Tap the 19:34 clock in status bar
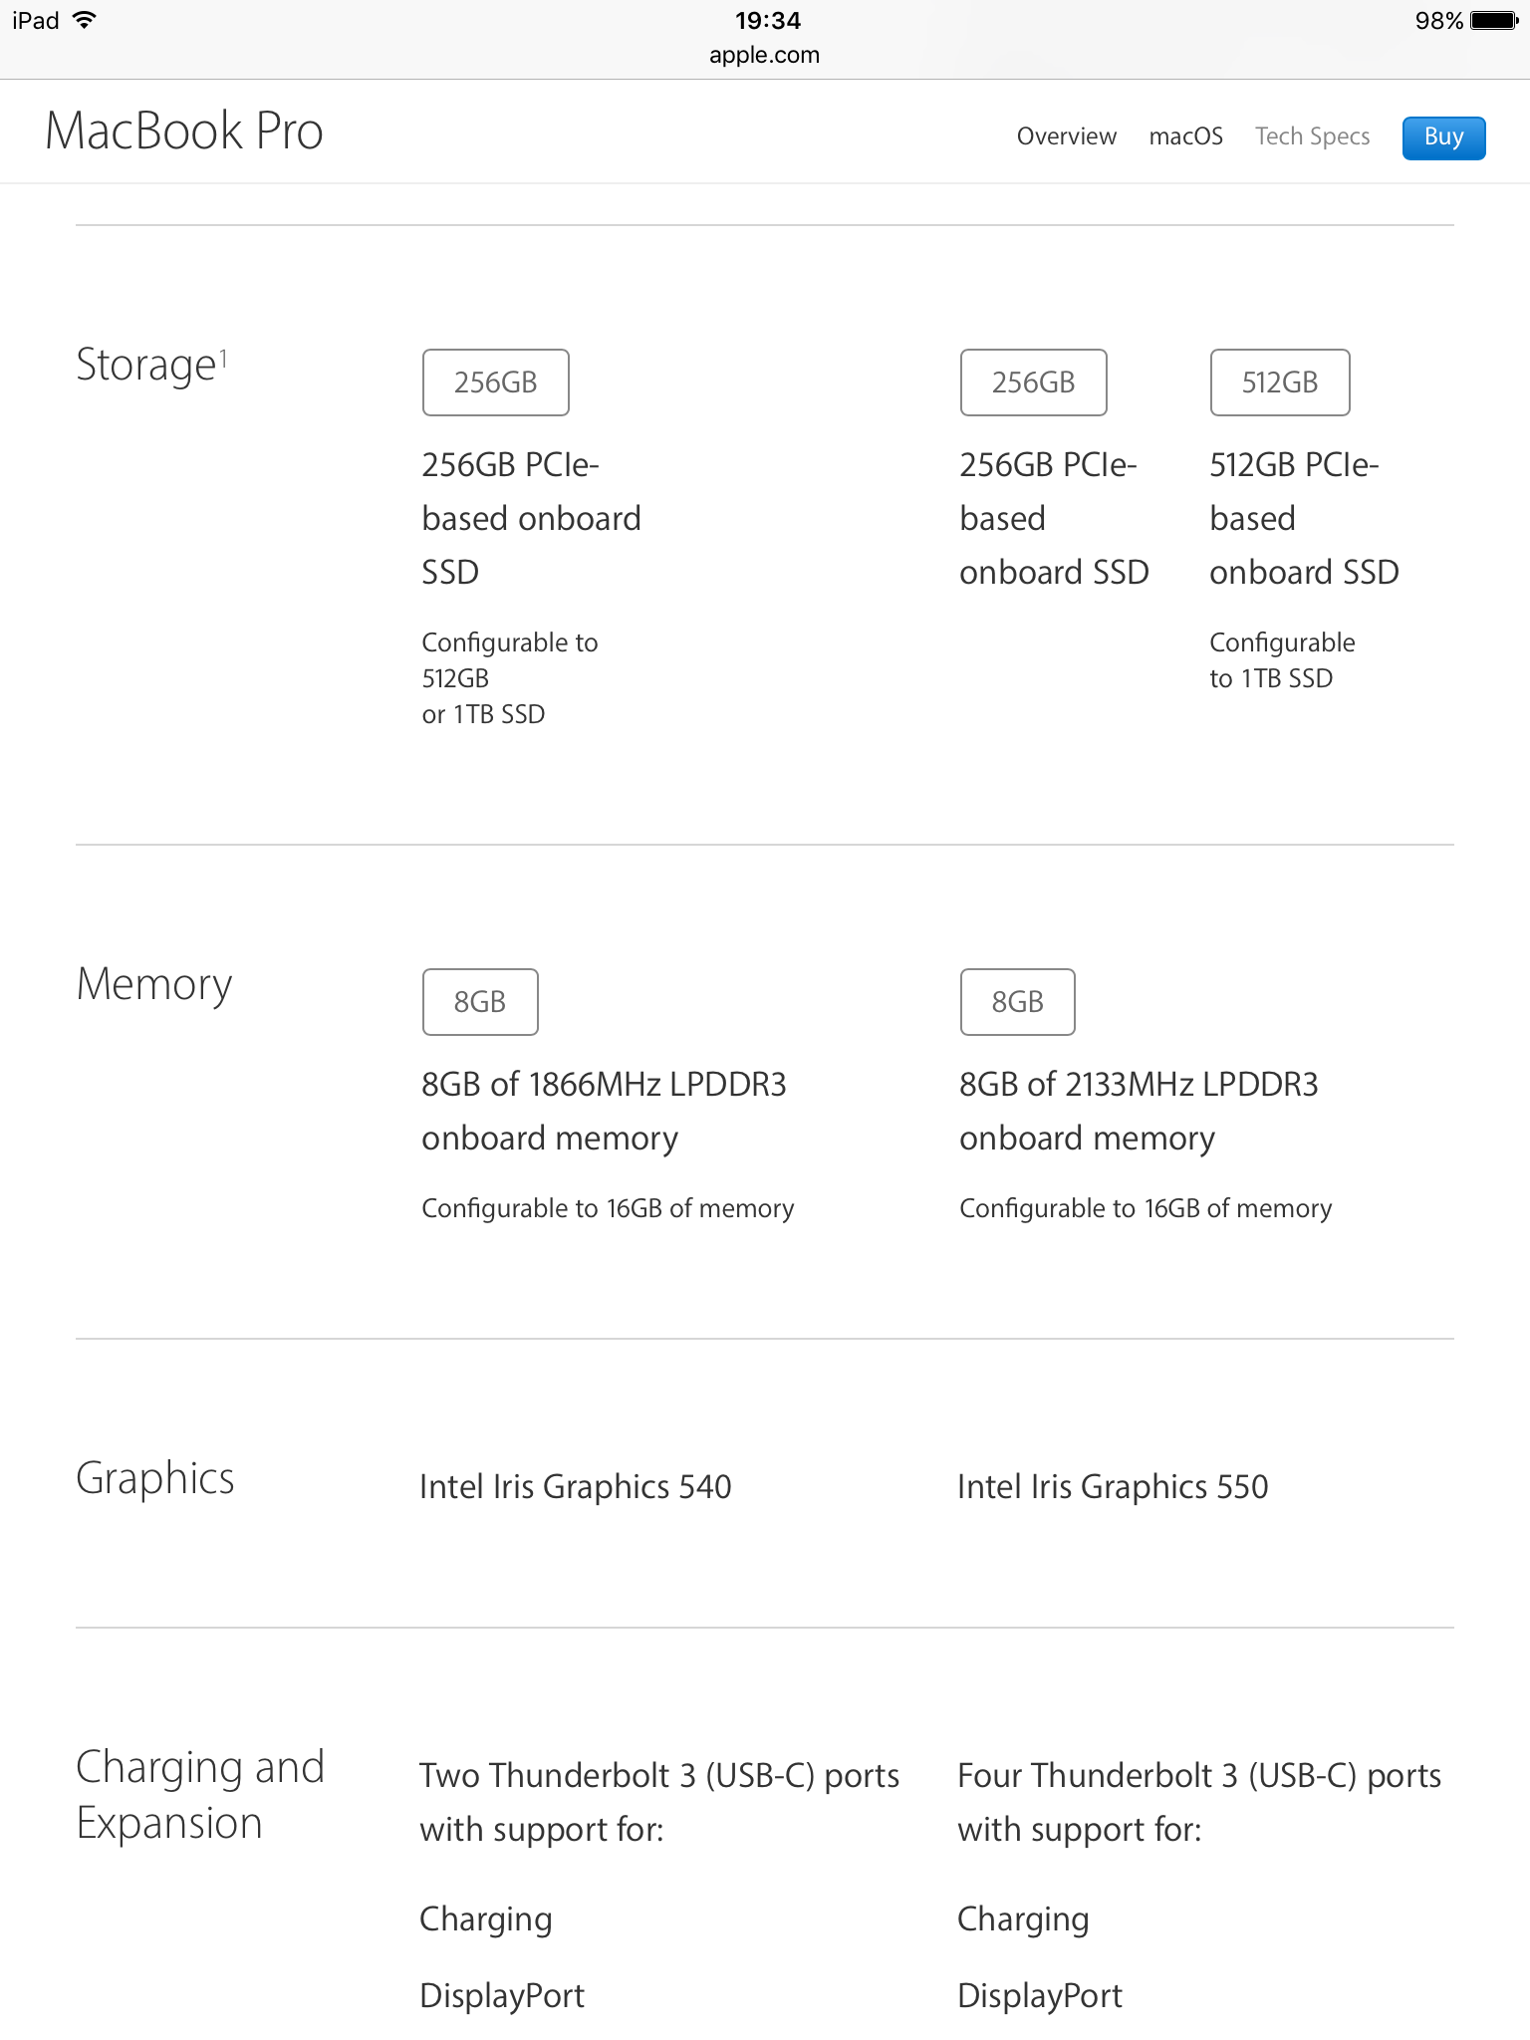Viewport: 1530px width, 2040px height. 767,20
